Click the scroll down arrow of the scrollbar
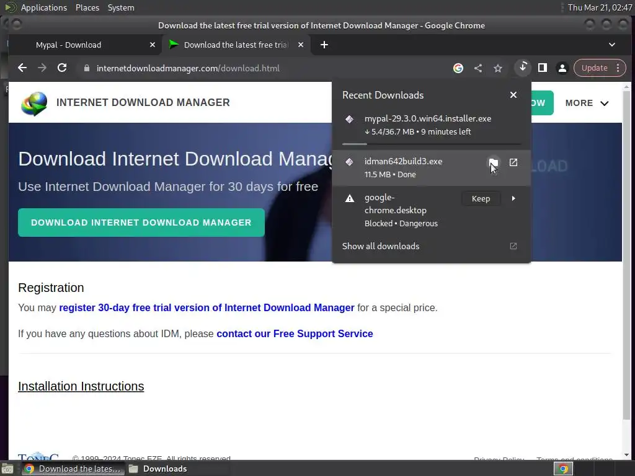 tap(626, 456)
